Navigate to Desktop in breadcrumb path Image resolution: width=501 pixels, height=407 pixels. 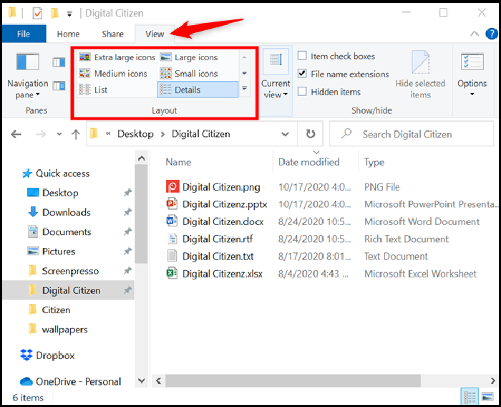(135, 134)
